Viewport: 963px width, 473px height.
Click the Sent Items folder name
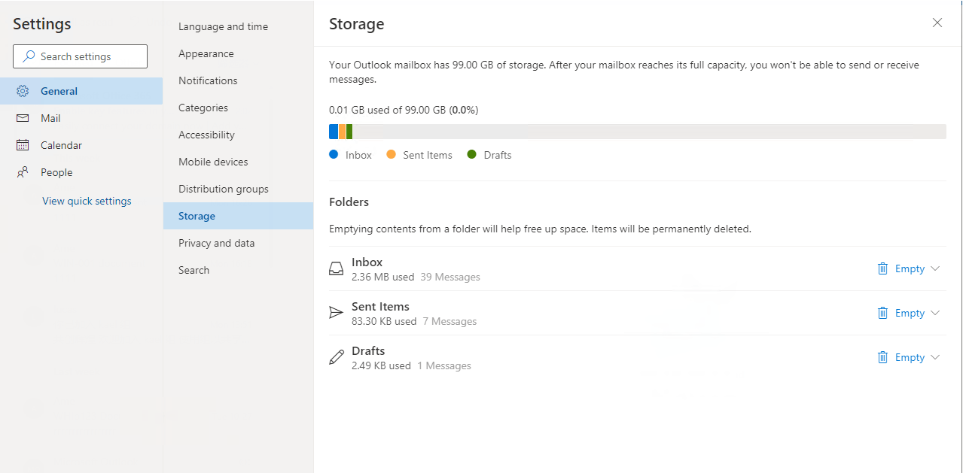coord(380,306)
